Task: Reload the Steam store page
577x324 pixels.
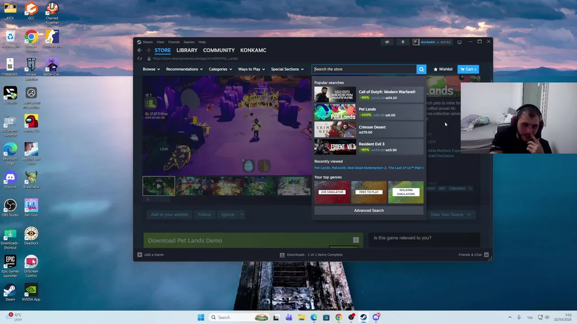Action: tap(140, 58)
